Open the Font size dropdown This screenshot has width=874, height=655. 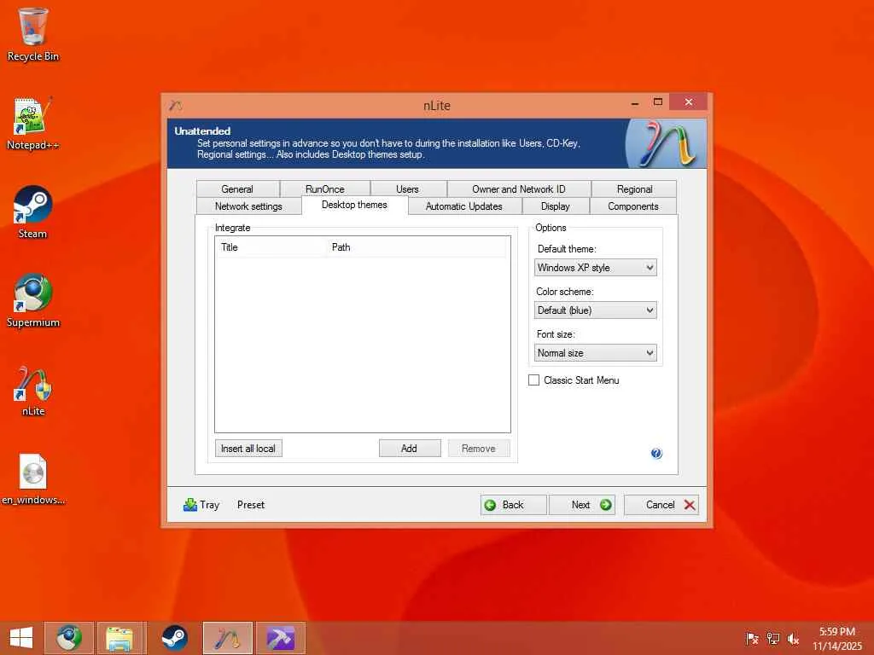coord(595,352)
